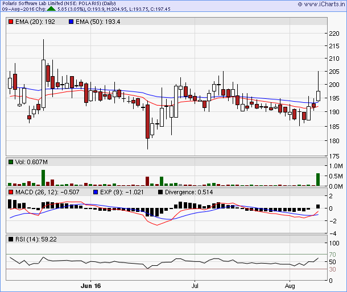Click the black Divergence legend swatch
This screenshot has width=347, height=292.
[160, 192]
